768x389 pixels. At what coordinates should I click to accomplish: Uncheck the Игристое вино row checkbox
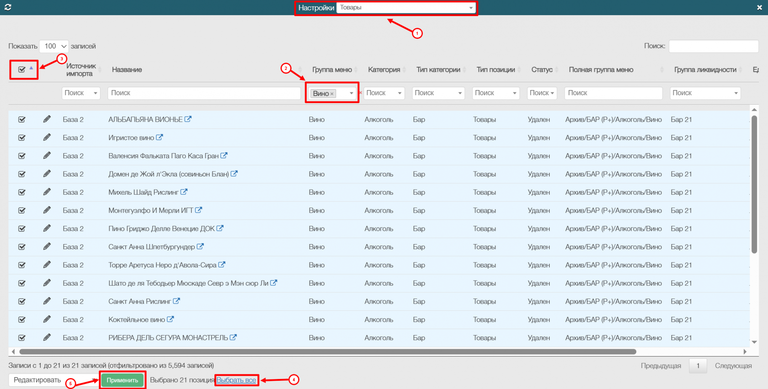21,138
